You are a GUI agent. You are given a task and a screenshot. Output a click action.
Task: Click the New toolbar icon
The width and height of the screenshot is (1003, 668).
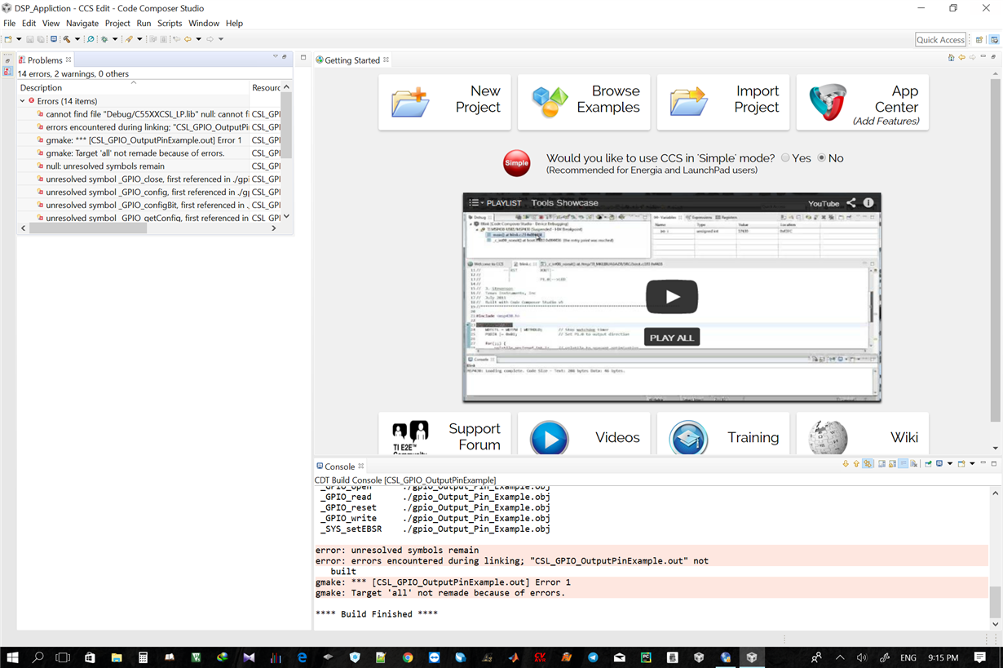(x=8, y=39)
